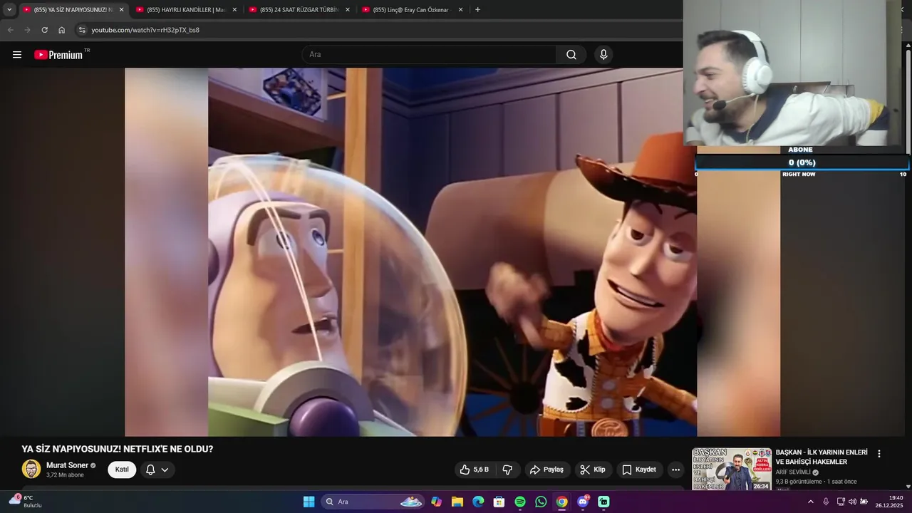Switch to Google Chrome in the taskbar
The width and height of the screenshot is (912, 513).
click(x=562, y=502)
